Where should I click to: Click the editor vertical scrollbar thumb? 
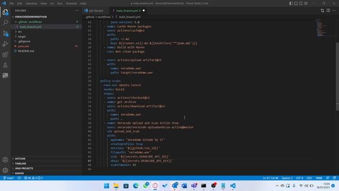click(337, 77)
